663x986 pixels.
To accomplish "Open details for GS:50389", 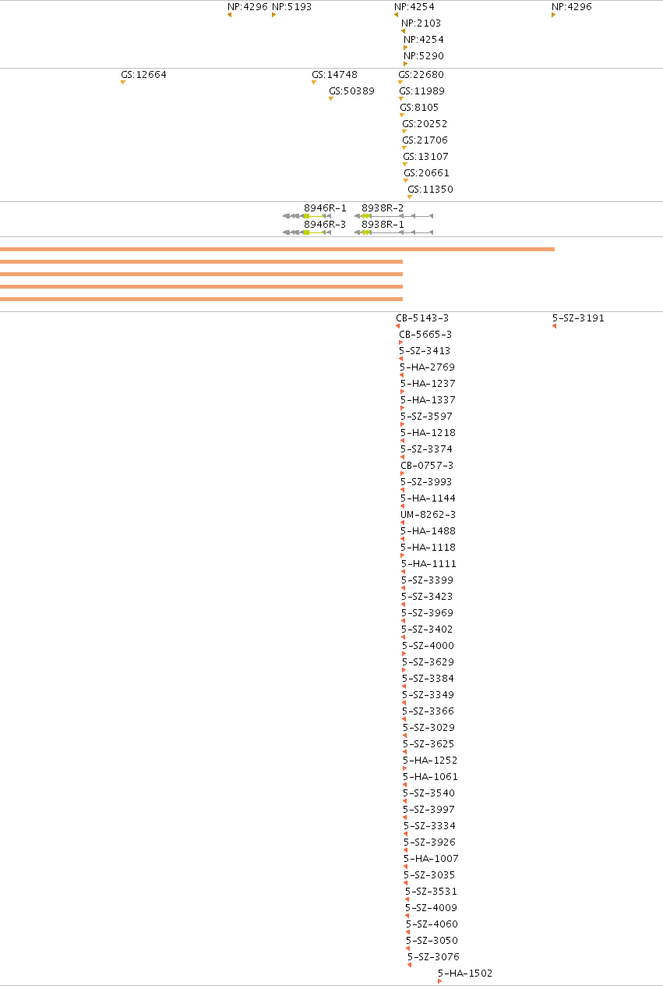I will click(x=351, y=92).
